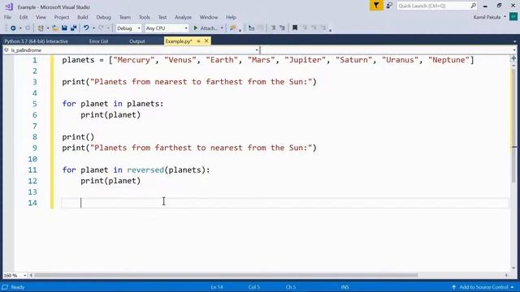Click the Save All toolbar icon
Screen dimensions: 520x292
(73, 28)
